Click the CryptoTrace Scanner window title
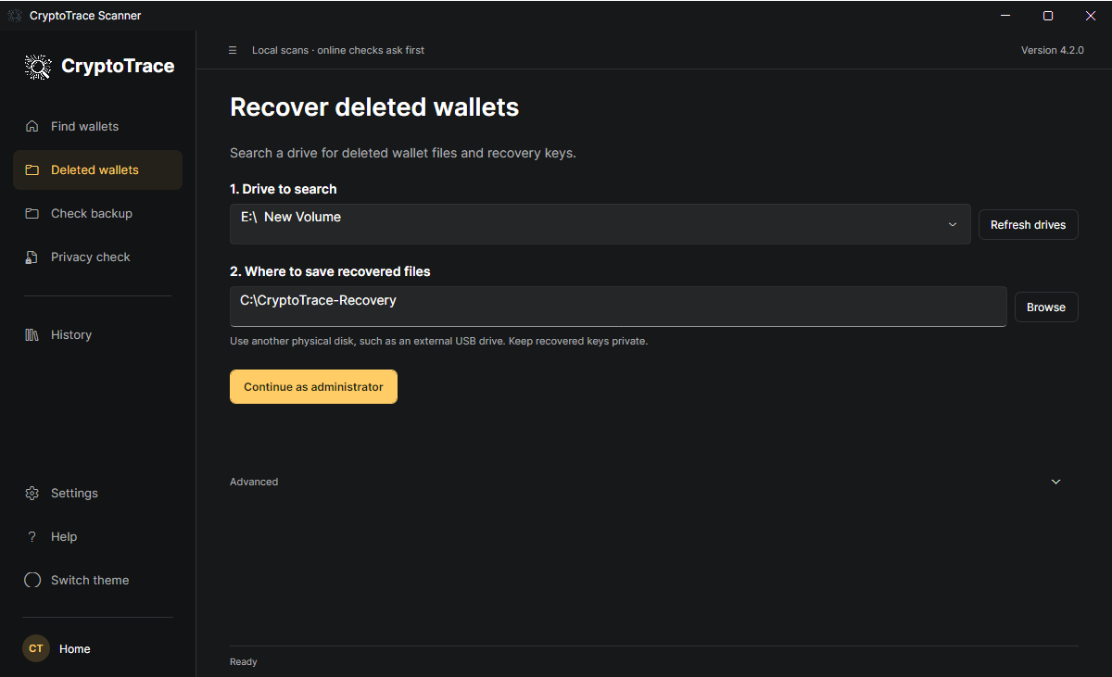1112x677 pixels. 85,16
